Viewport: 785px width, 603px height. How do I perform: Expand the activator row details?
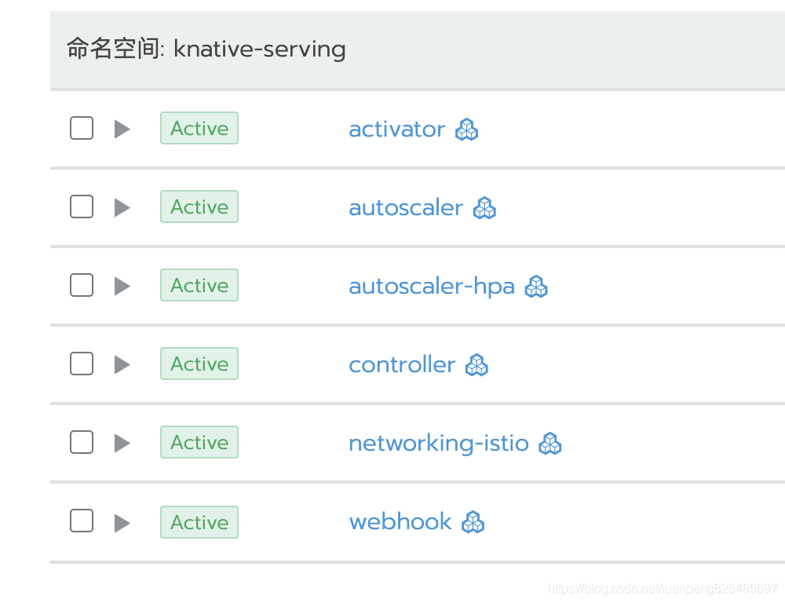122,130
